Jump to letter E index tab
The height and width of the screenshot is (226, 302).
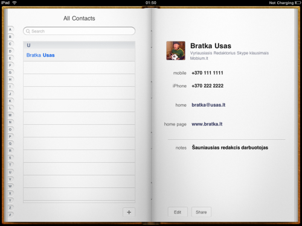(10, 58)
